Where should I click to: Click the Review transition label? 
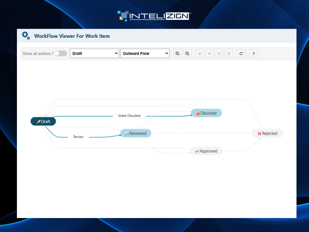(x=78, y=137)
